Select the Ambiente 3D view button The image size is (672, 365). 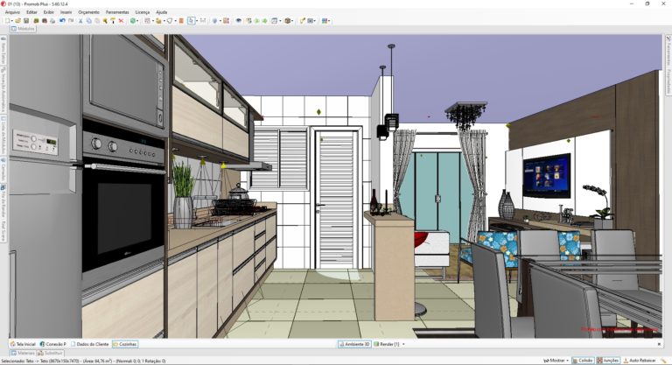pos(354,344)
